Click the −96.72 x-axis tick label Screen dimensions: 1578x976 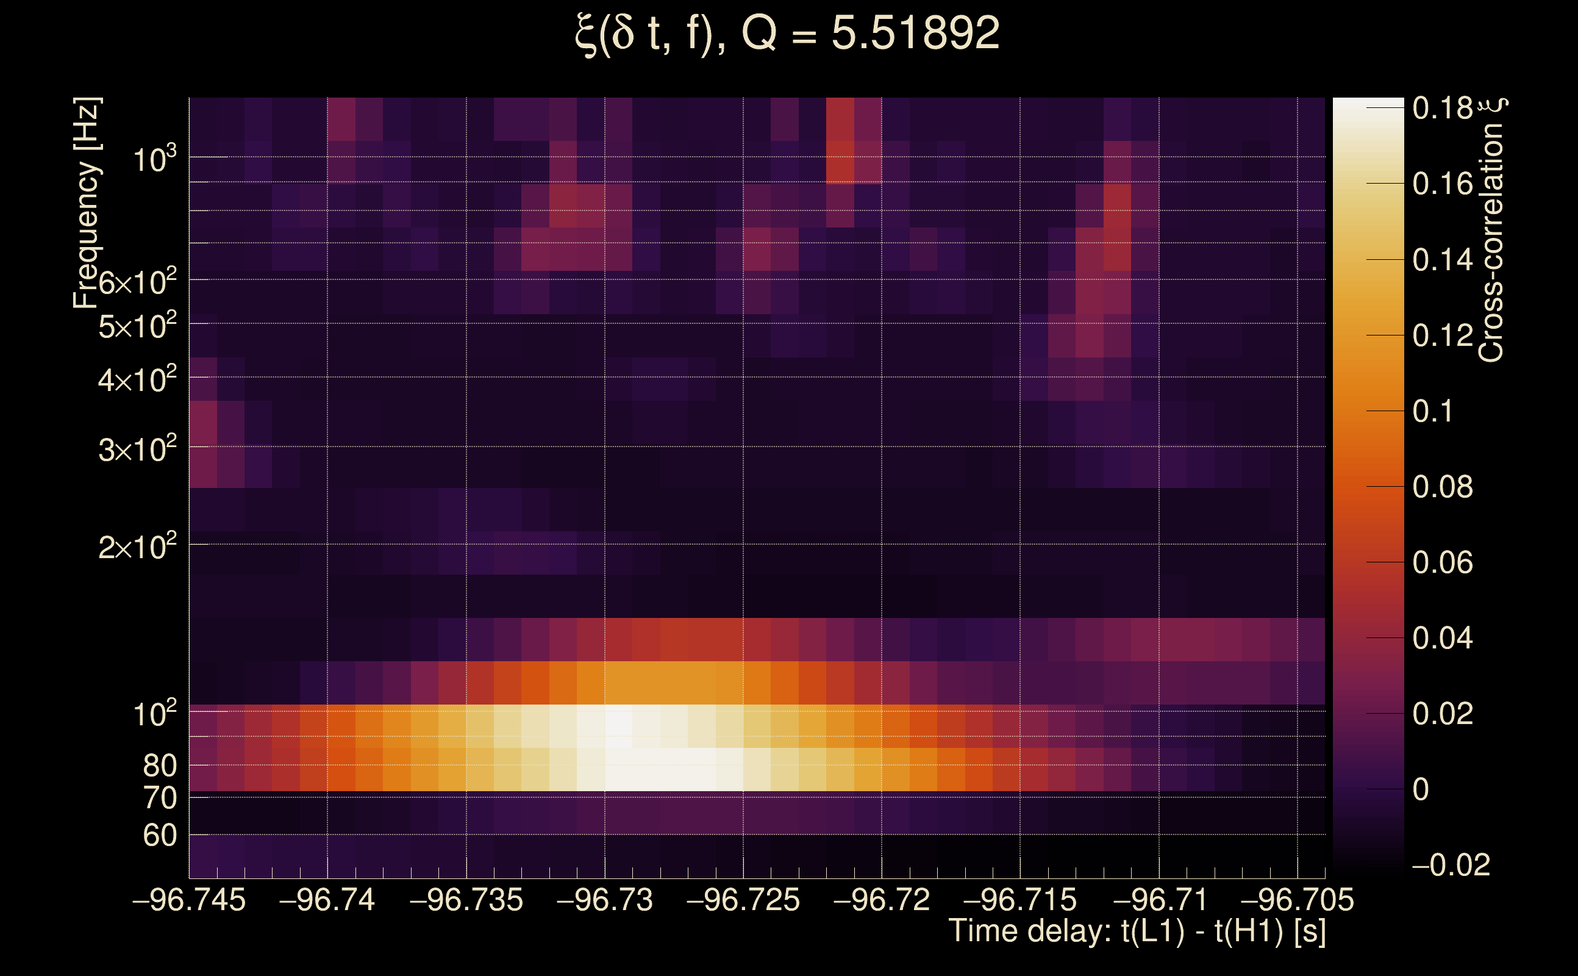[881, 900]
